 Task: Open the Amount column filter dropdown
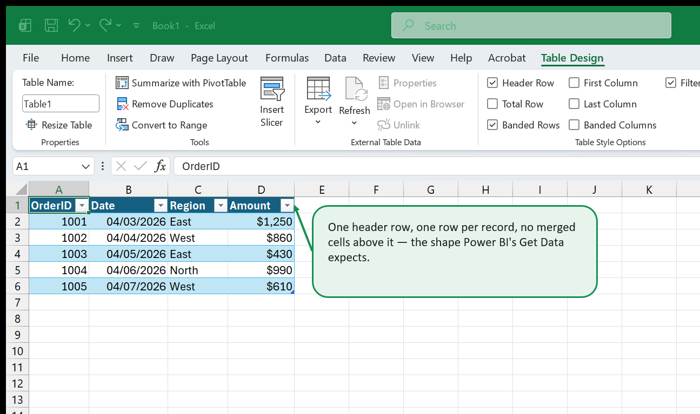pyautogui.click(x=287, y=206)
